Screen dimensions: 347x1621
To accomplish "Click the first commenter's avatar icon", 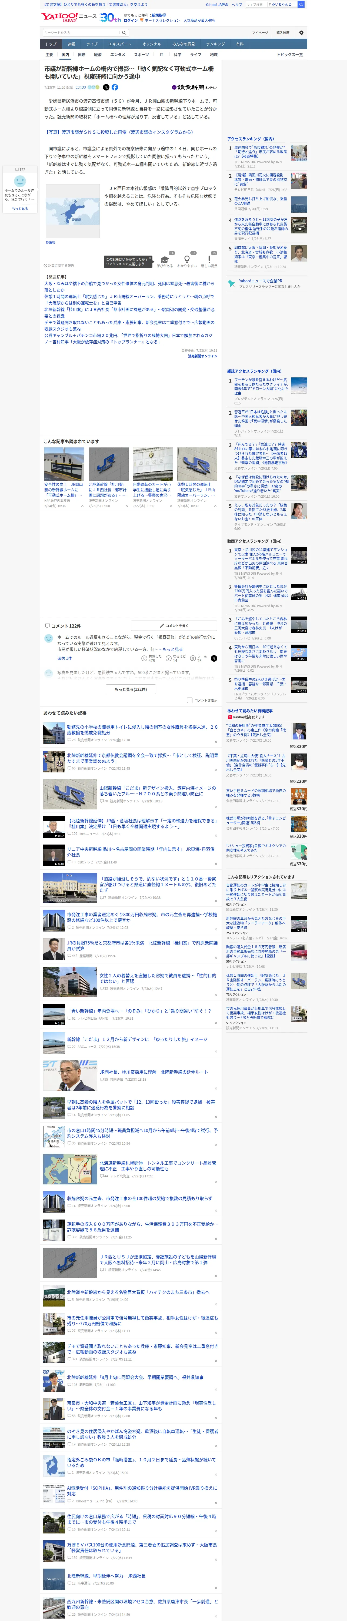I will pyautogui.click(x=48, y=638).
